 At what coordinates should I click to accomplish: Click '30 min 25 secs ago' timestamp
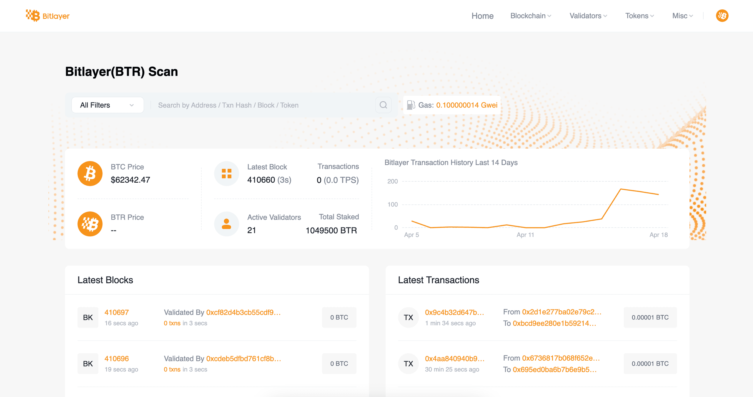coord(452,369)
